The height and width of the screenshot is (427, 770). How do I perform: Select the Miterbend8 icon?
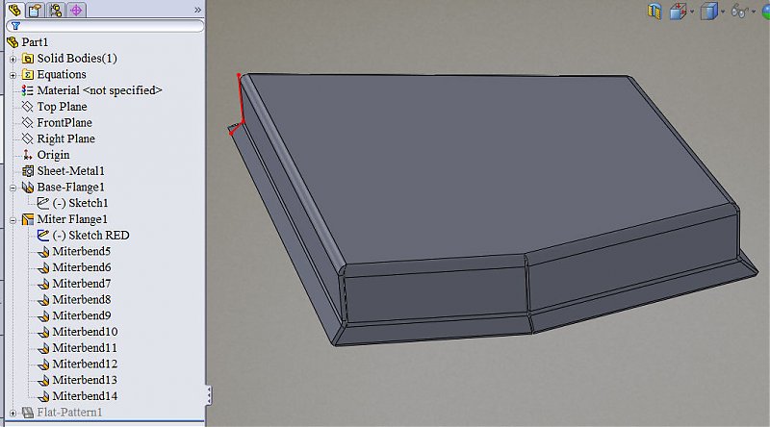tap(43, 300)
